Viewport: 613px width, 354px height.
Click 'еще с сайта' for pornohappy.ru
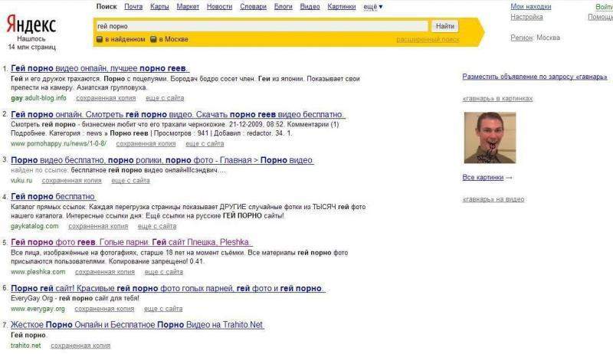click(205, 144)
